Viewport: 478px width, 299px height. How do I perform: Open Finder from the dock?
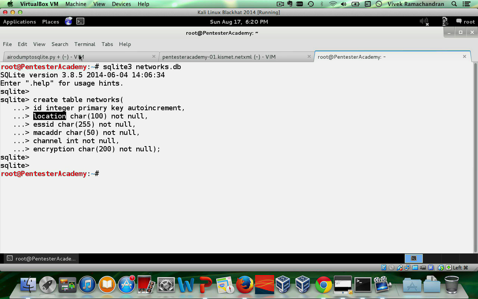tap(28, 285)
